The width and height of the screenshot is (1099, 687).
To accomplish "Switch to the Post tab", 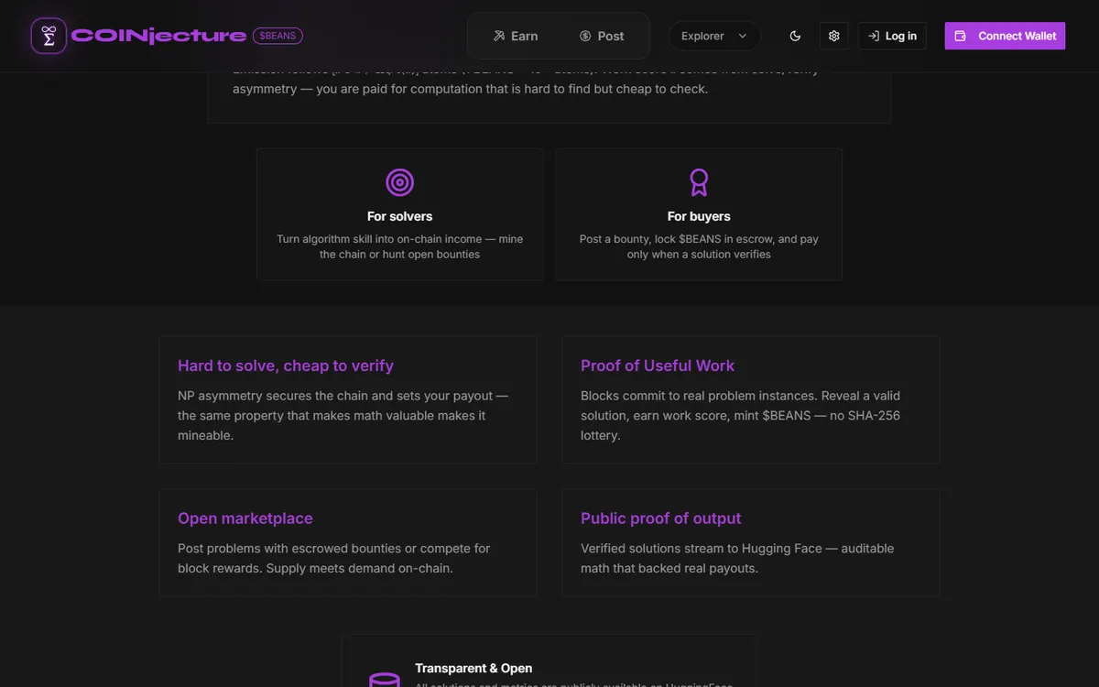I will 602,36.
